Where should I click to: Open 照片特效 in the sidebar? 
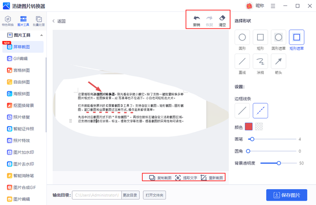23,140
